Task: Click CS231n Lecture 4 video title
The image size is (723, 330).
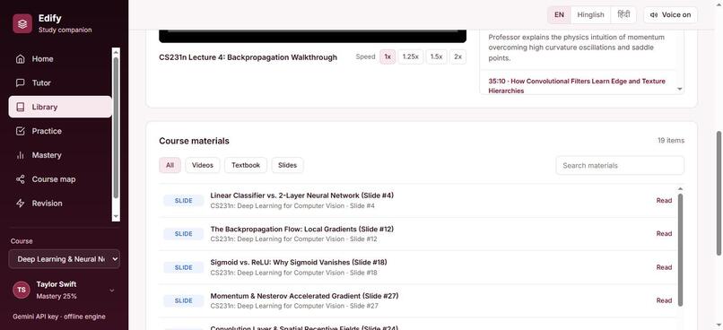Action: point(248,57)
